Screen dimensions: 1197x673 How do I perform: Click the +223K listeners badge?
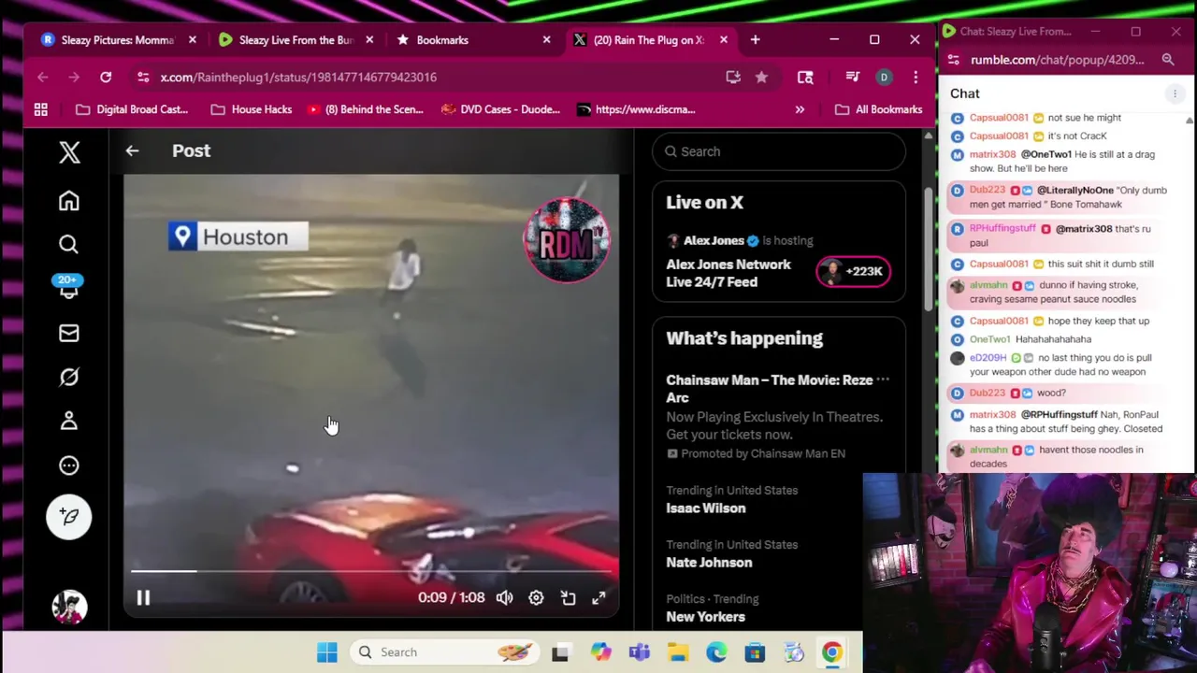[853, 272]
